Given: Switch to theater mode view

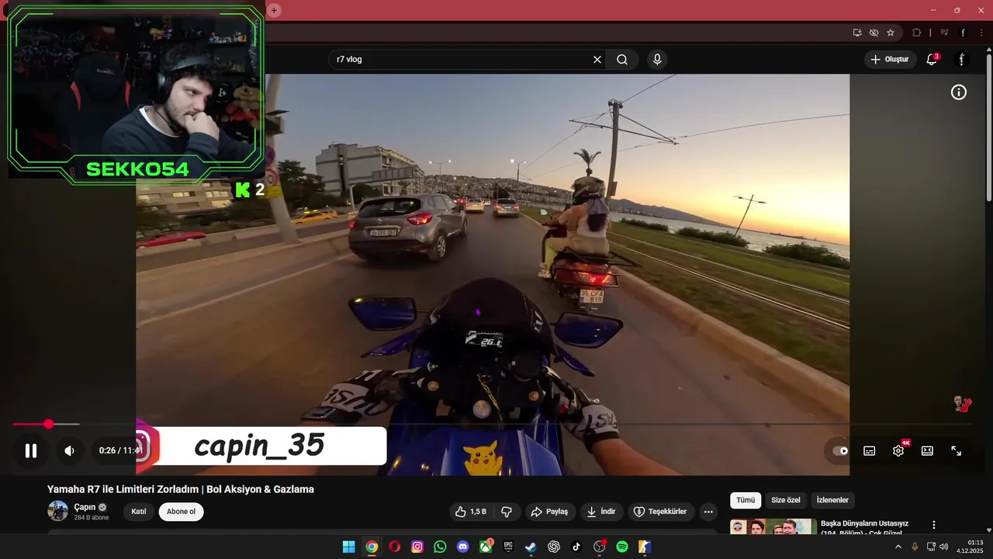Looking at the screenshot, I should 927,451.
